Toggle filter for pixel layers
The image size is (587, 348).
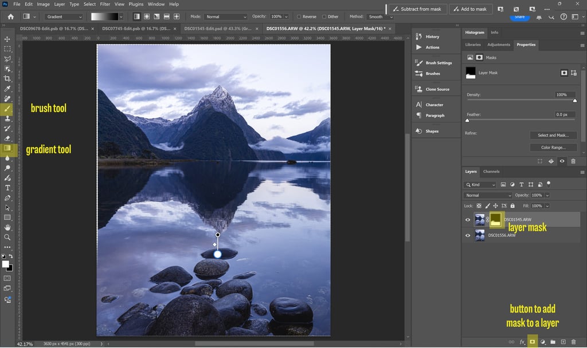tap(503, 184)
